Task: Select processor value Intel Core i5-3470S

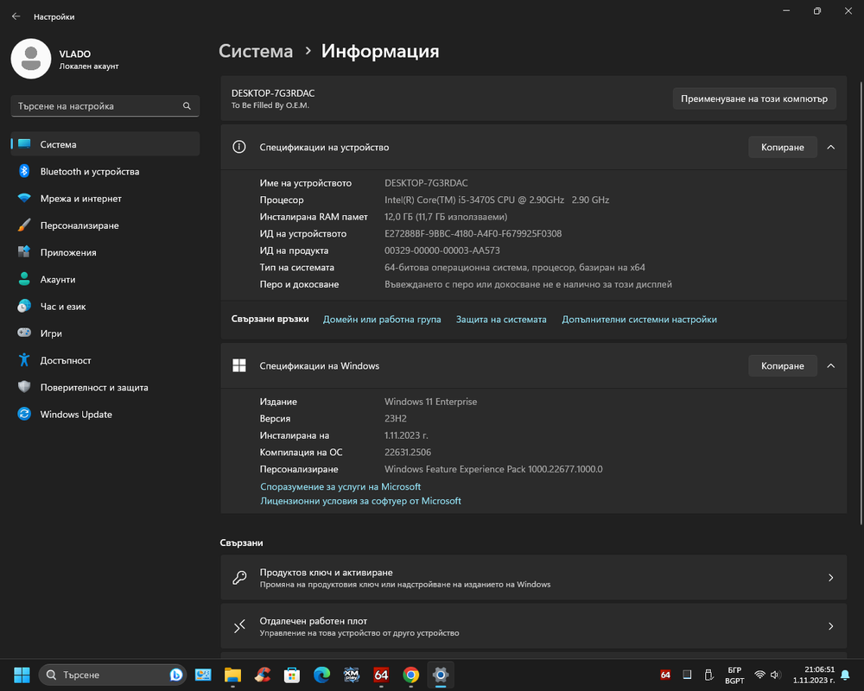Action: tap(497, 200)
